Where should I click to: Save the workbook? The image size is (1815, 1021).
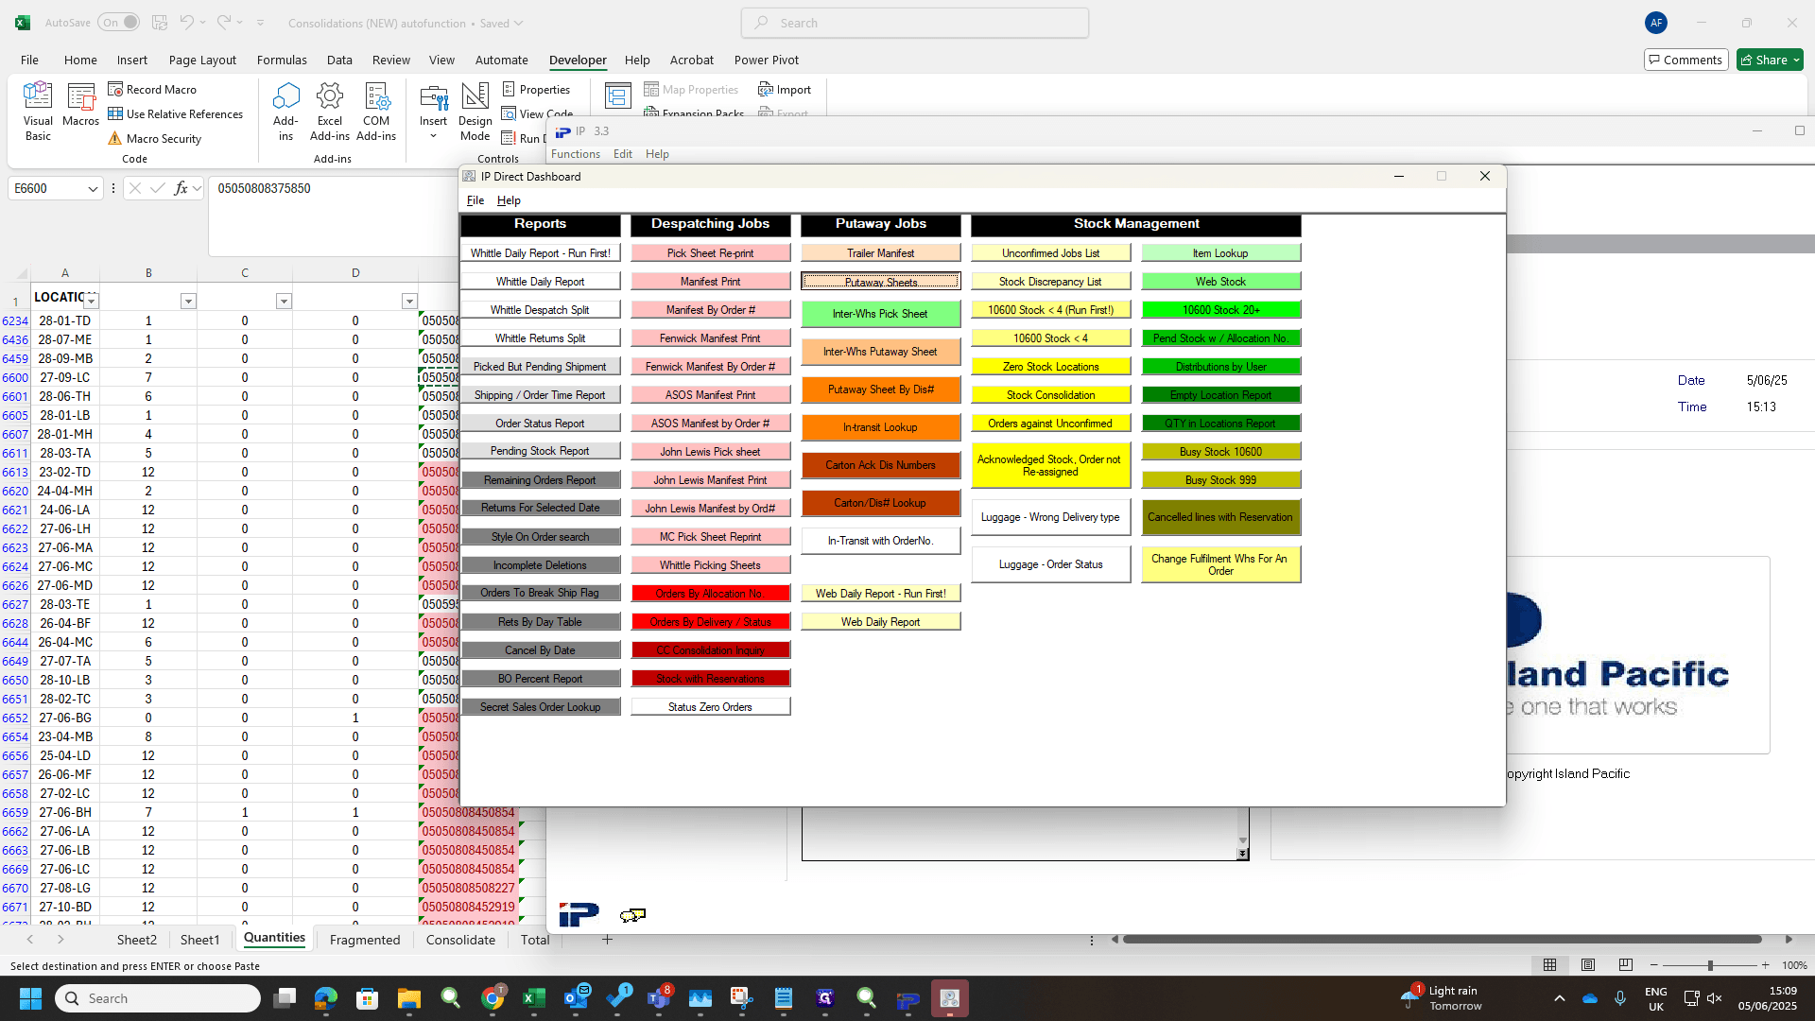coord(160,23)
